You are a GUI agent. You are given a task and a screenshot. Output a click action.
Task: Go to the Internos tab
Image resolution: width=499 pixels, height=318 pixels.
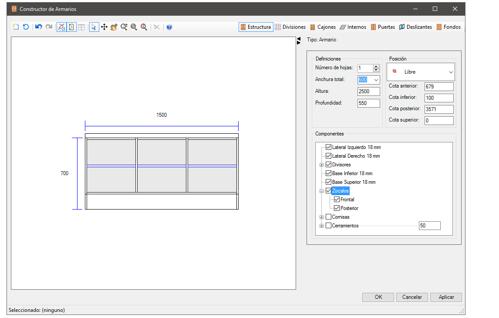coord(353,27)
